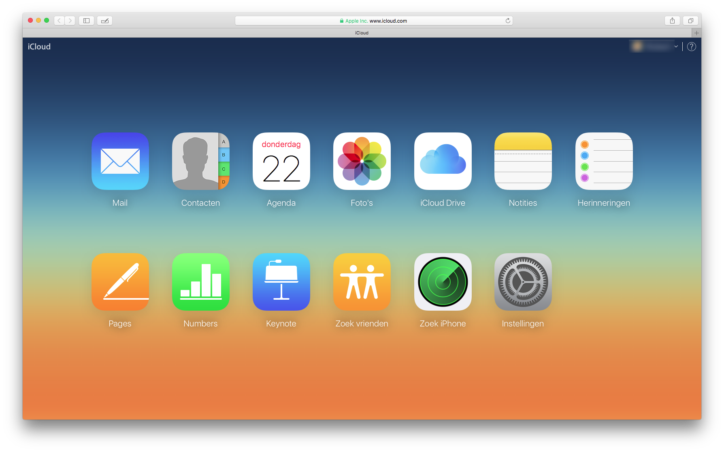724x452 pixels.
Task: Go forward in Safari history
Action: (70, 21)
